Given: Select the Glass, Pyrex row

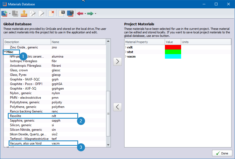Looking at the screenshot, I should tap(55, 75).
